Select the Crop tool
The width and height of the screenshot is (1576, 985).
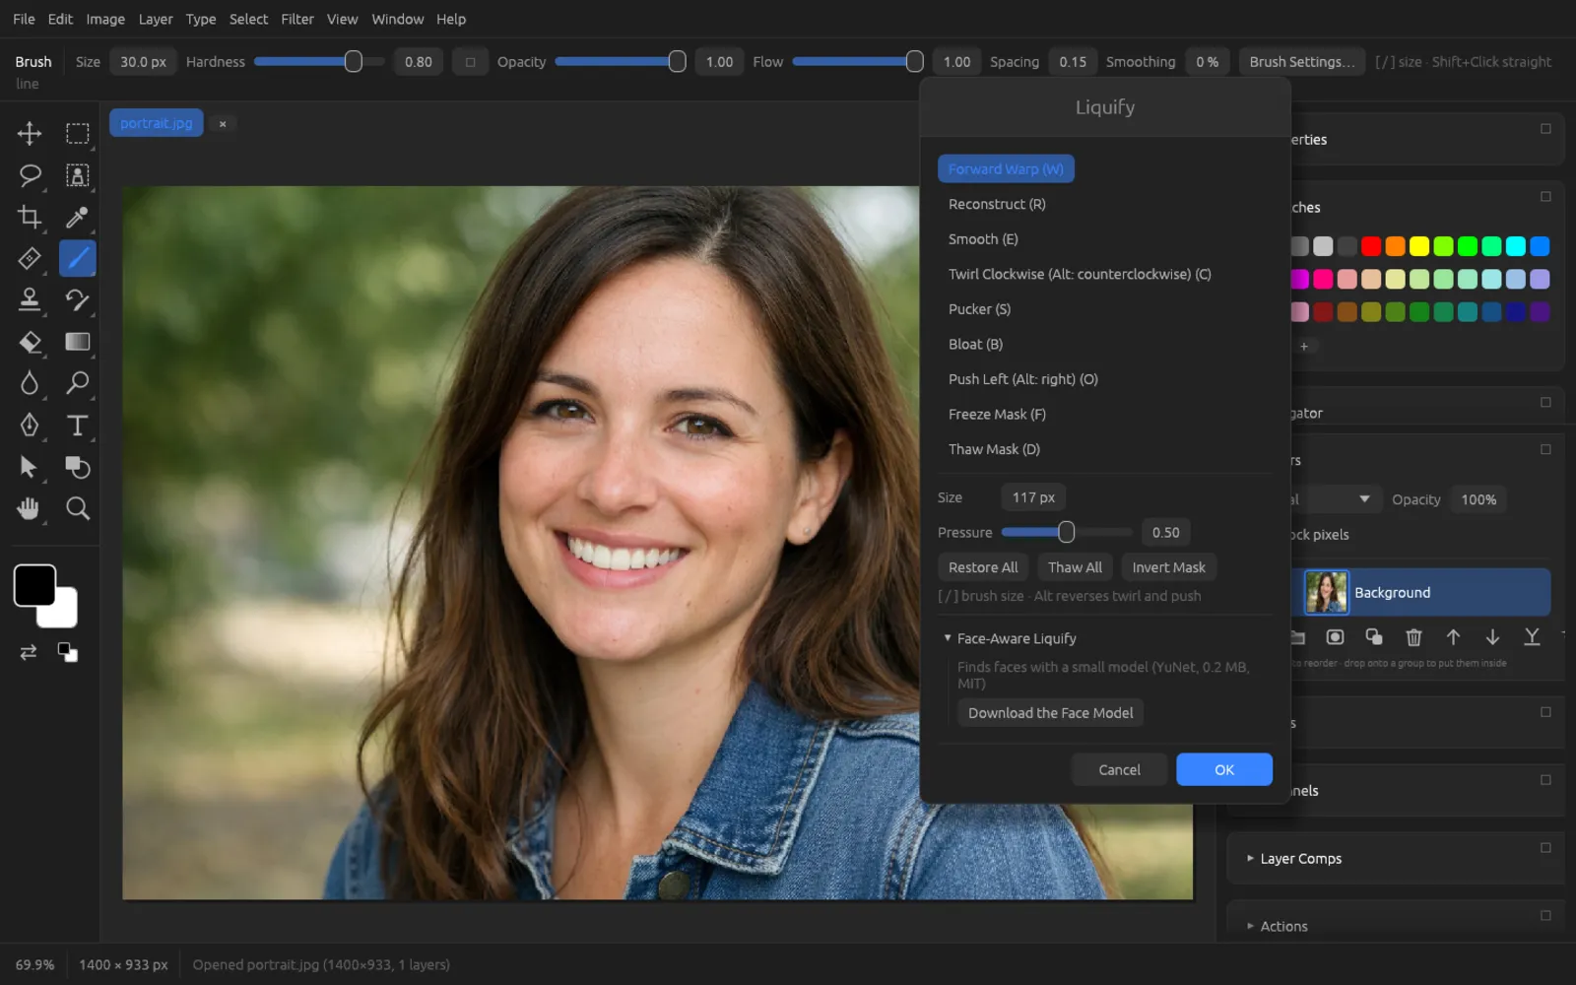tap(30, 217)
